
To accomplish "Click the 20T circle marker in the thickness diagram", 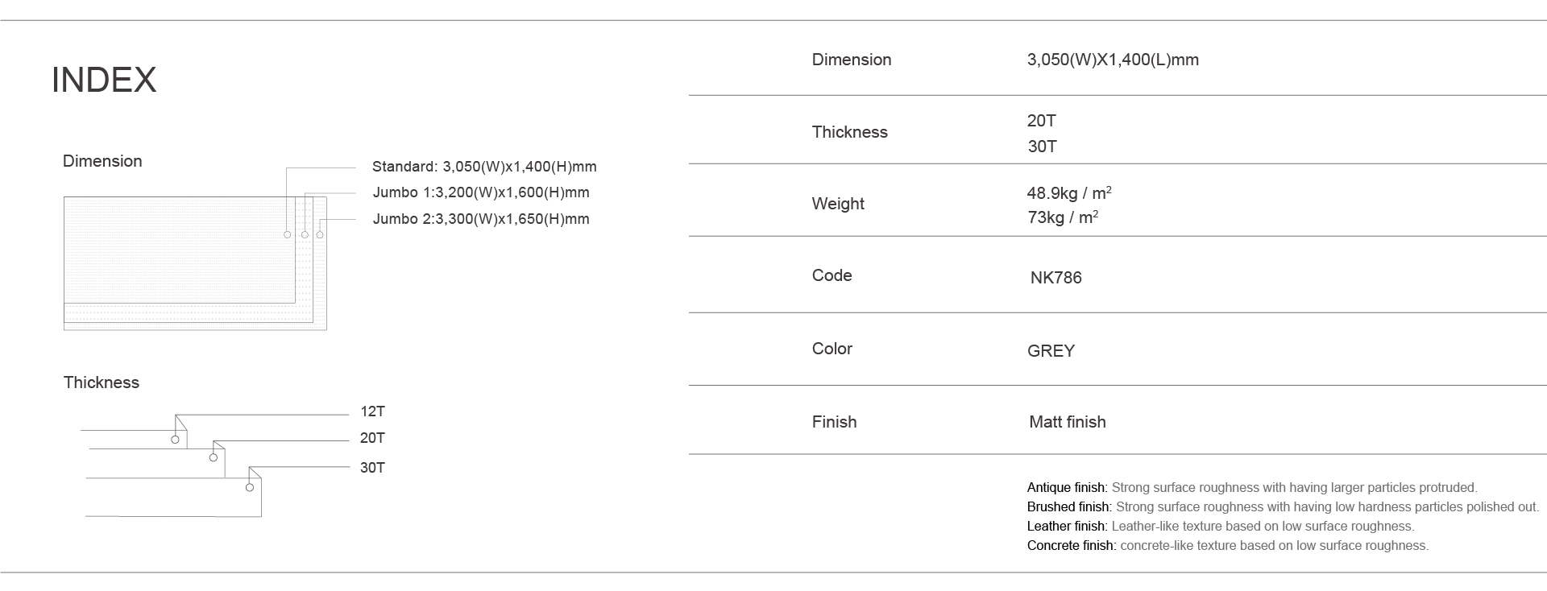I will (x=214, y=457).
